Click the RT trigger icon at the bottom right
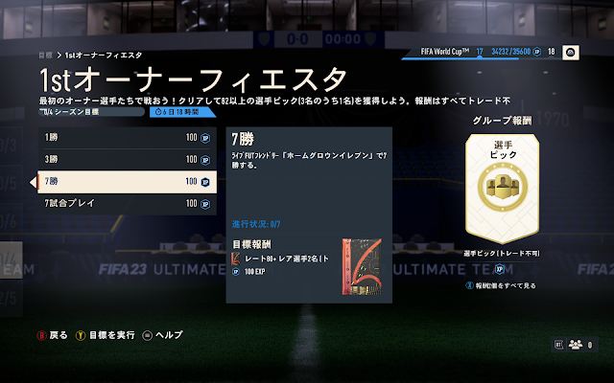614x383 pixels. [x=559, y=345]
